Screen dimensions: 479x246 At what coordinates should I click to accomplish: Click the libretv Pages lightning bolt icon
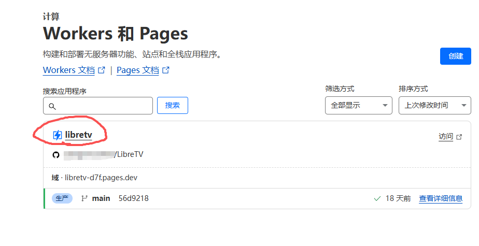[58, 135]
